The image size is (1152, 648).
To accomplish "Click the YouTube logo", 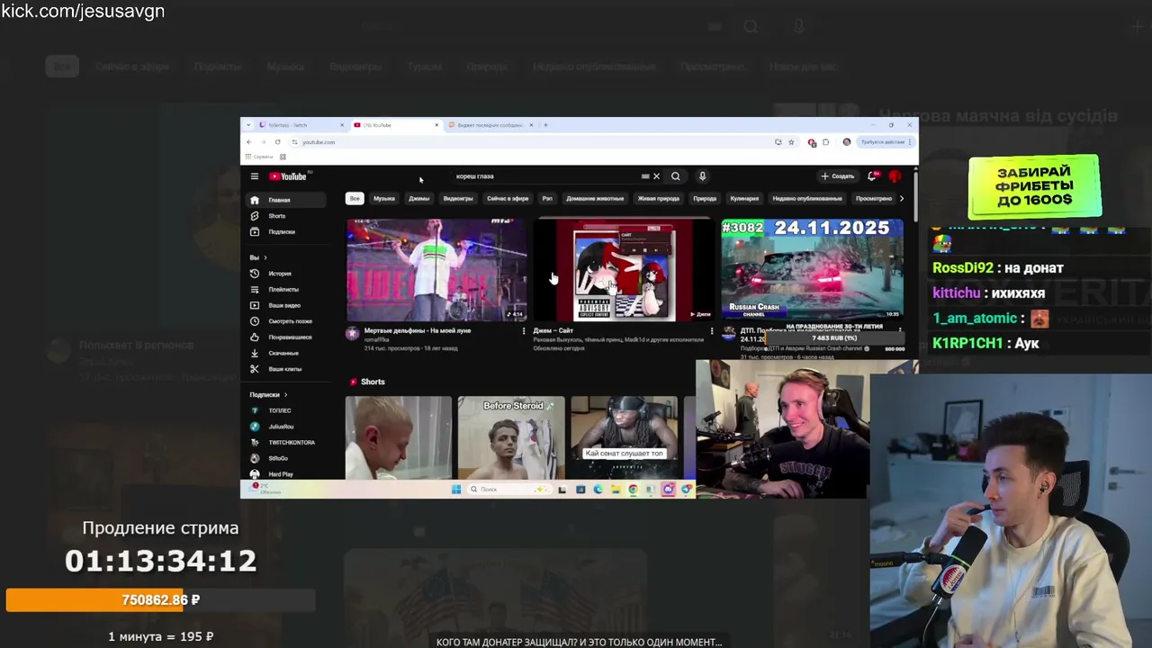I will (288, 176).
